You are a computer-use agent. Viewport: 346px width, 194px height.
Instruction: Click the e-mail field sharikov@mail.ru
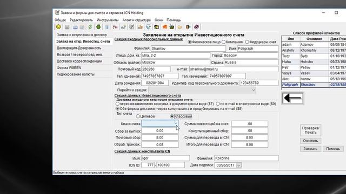tap(234, 69)
